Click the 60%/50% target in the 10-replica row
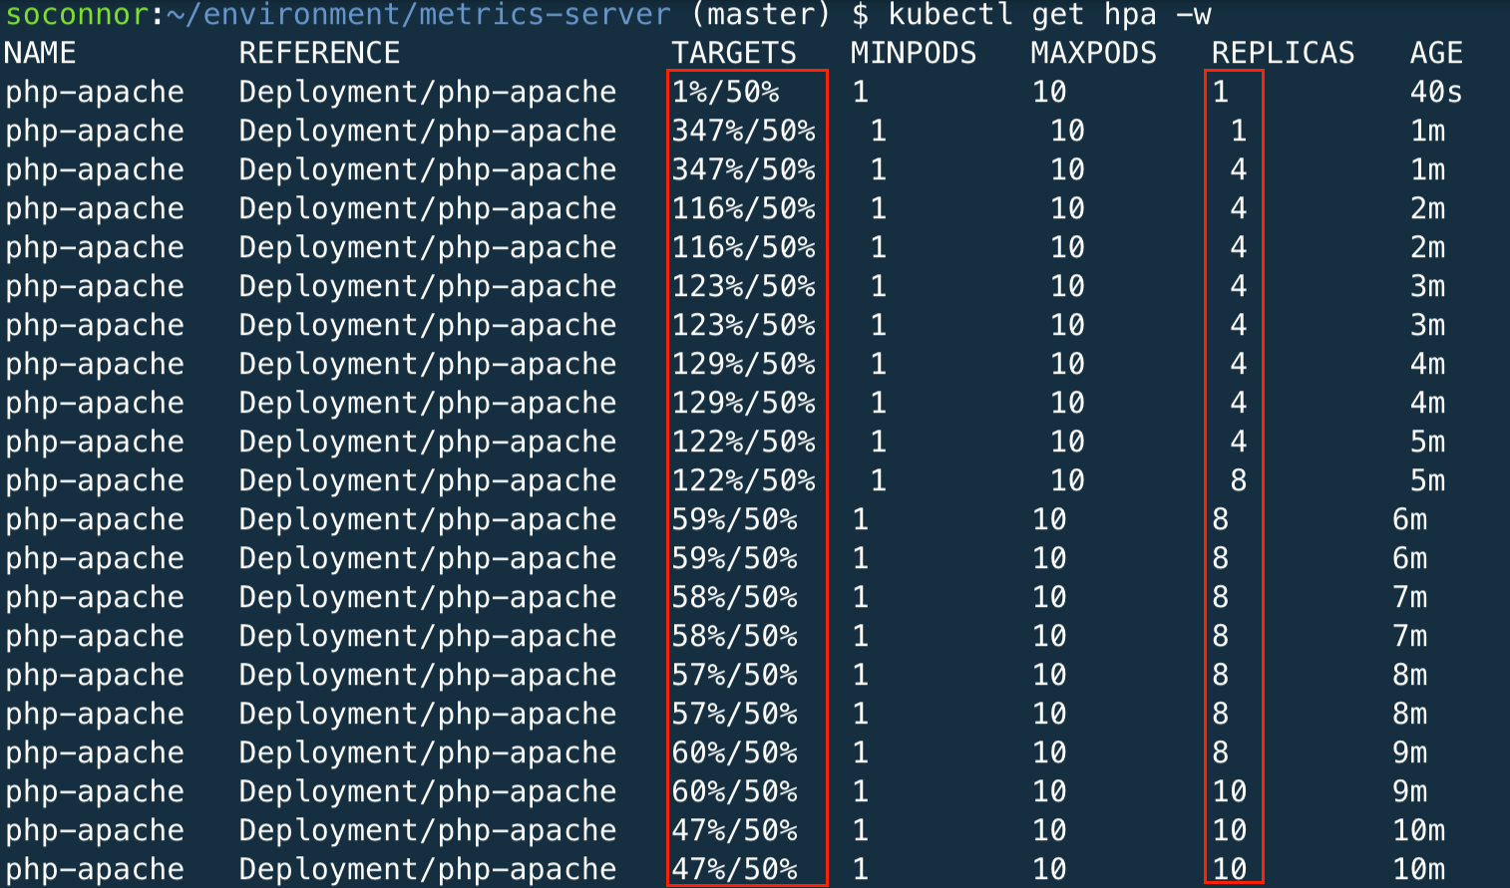The image size is (1510, 888). coord(734,791)
